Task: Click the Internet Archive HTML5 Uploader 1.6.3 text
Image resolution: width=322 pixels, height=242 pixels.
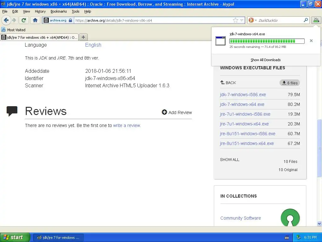Action: coord(127,85)
